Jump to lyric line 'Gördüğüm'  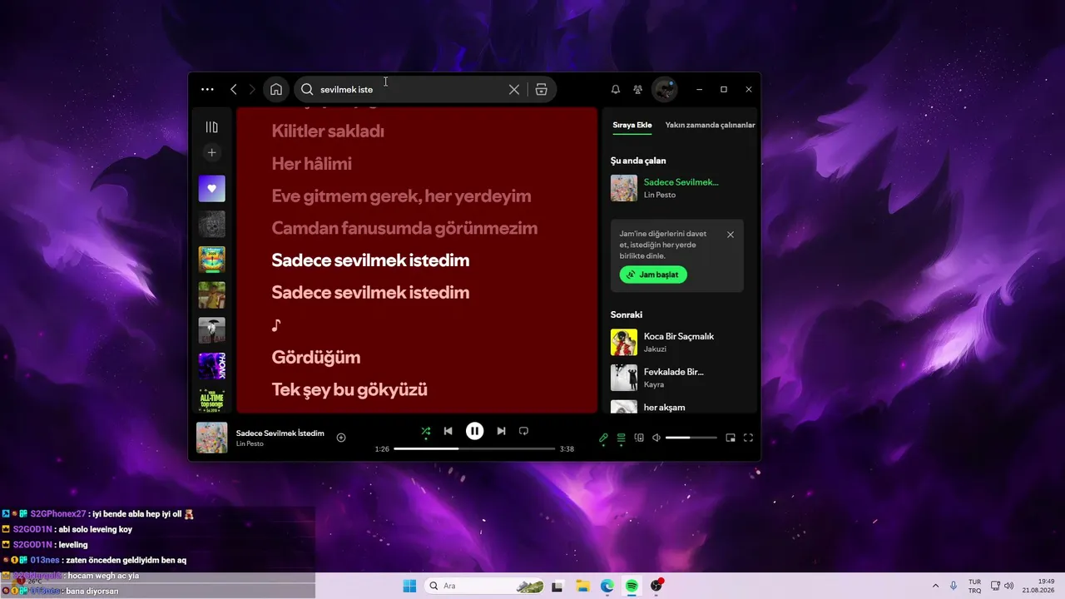pos(316,358)
